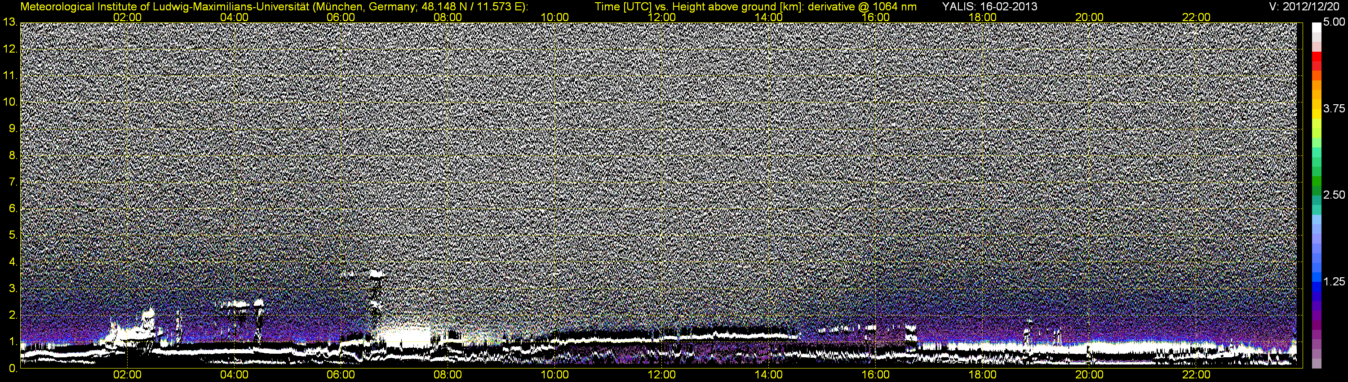Screen dimensions: 1348x382
Task: Pick 04:00 on the bottom time axis
Action: 234,375
